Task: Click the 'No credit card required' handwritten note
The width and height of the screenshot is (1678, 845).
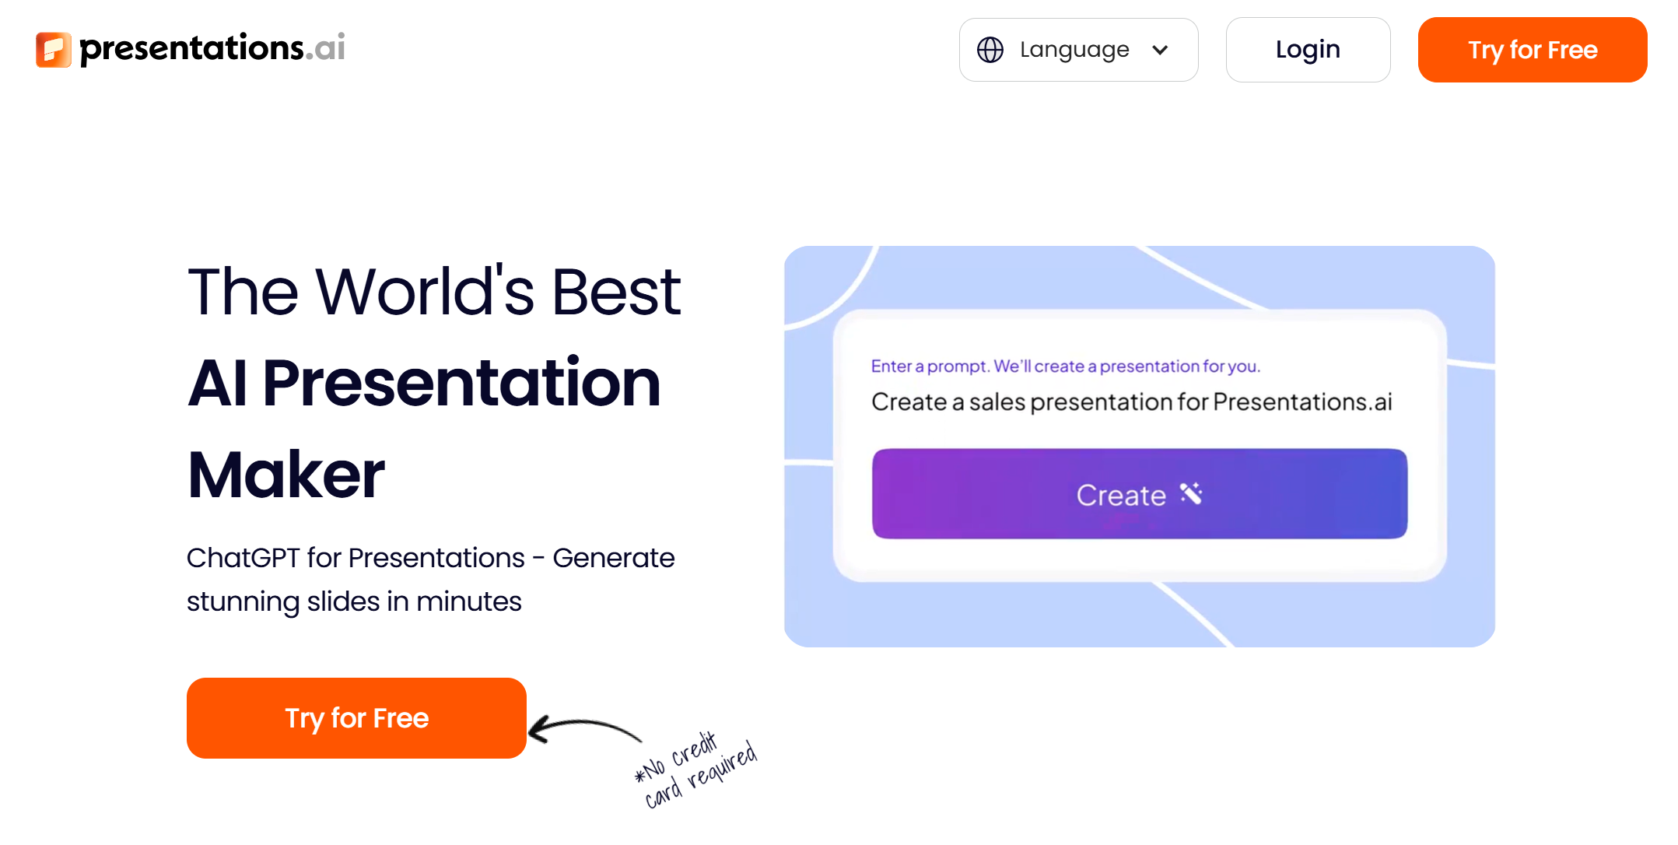Action: click(696, 770)
